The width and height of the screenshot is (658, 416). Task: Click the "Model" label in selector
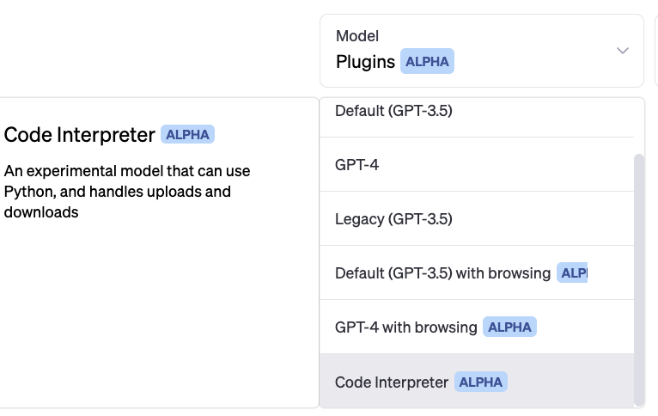357,36
